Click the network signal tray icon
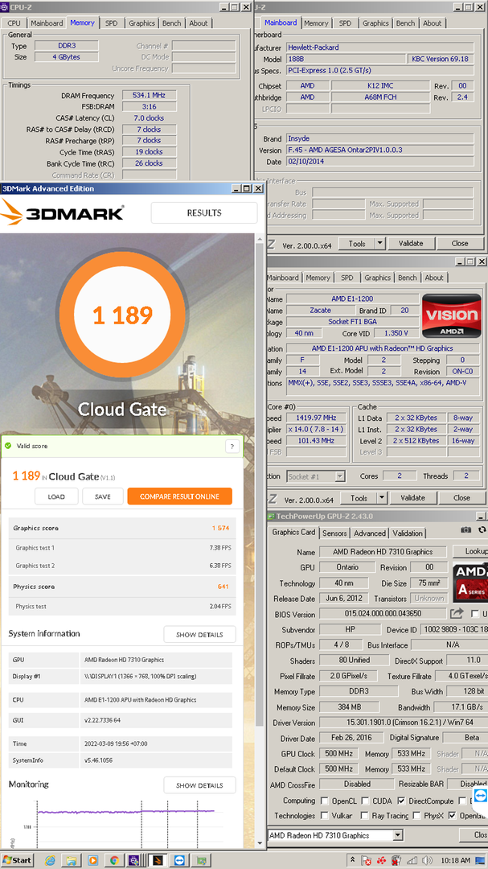The width and height of the screenshot is (488, 869). pos(412,860)
